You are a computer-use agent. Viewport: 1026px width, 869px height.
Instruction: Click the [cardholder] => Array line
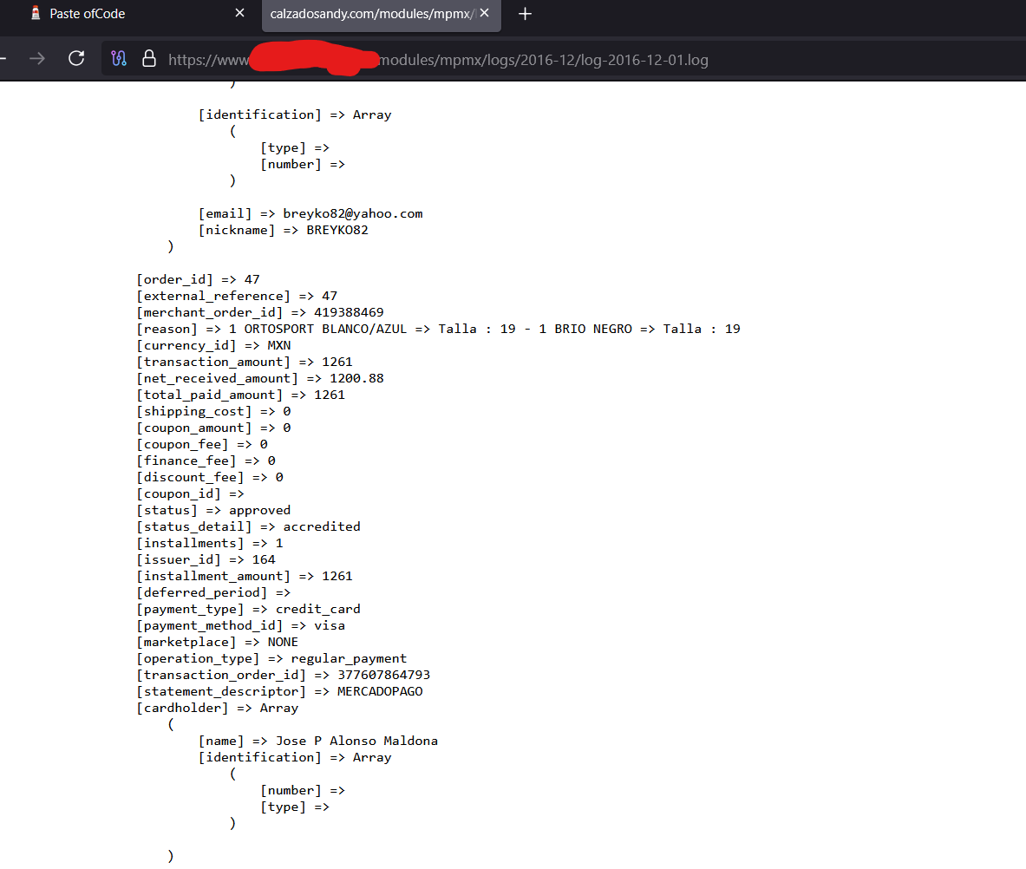tap(217, 708)
